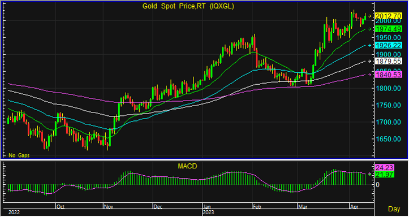Click the No Gaps label
The image size is (409, 217).
19,155
